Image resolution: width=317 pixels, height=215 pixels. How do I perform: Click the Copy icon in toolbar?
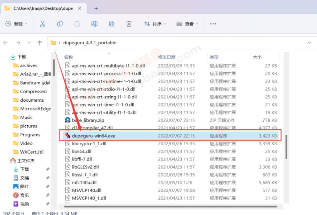point(60,24)
